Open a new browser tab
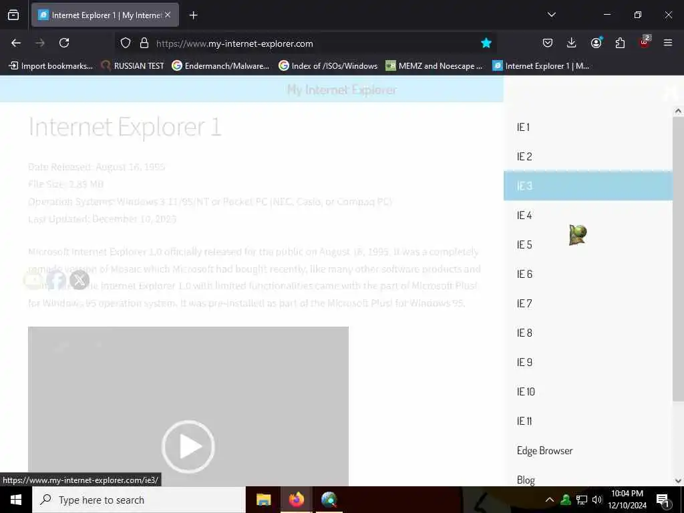 click(x=193, y=15)
